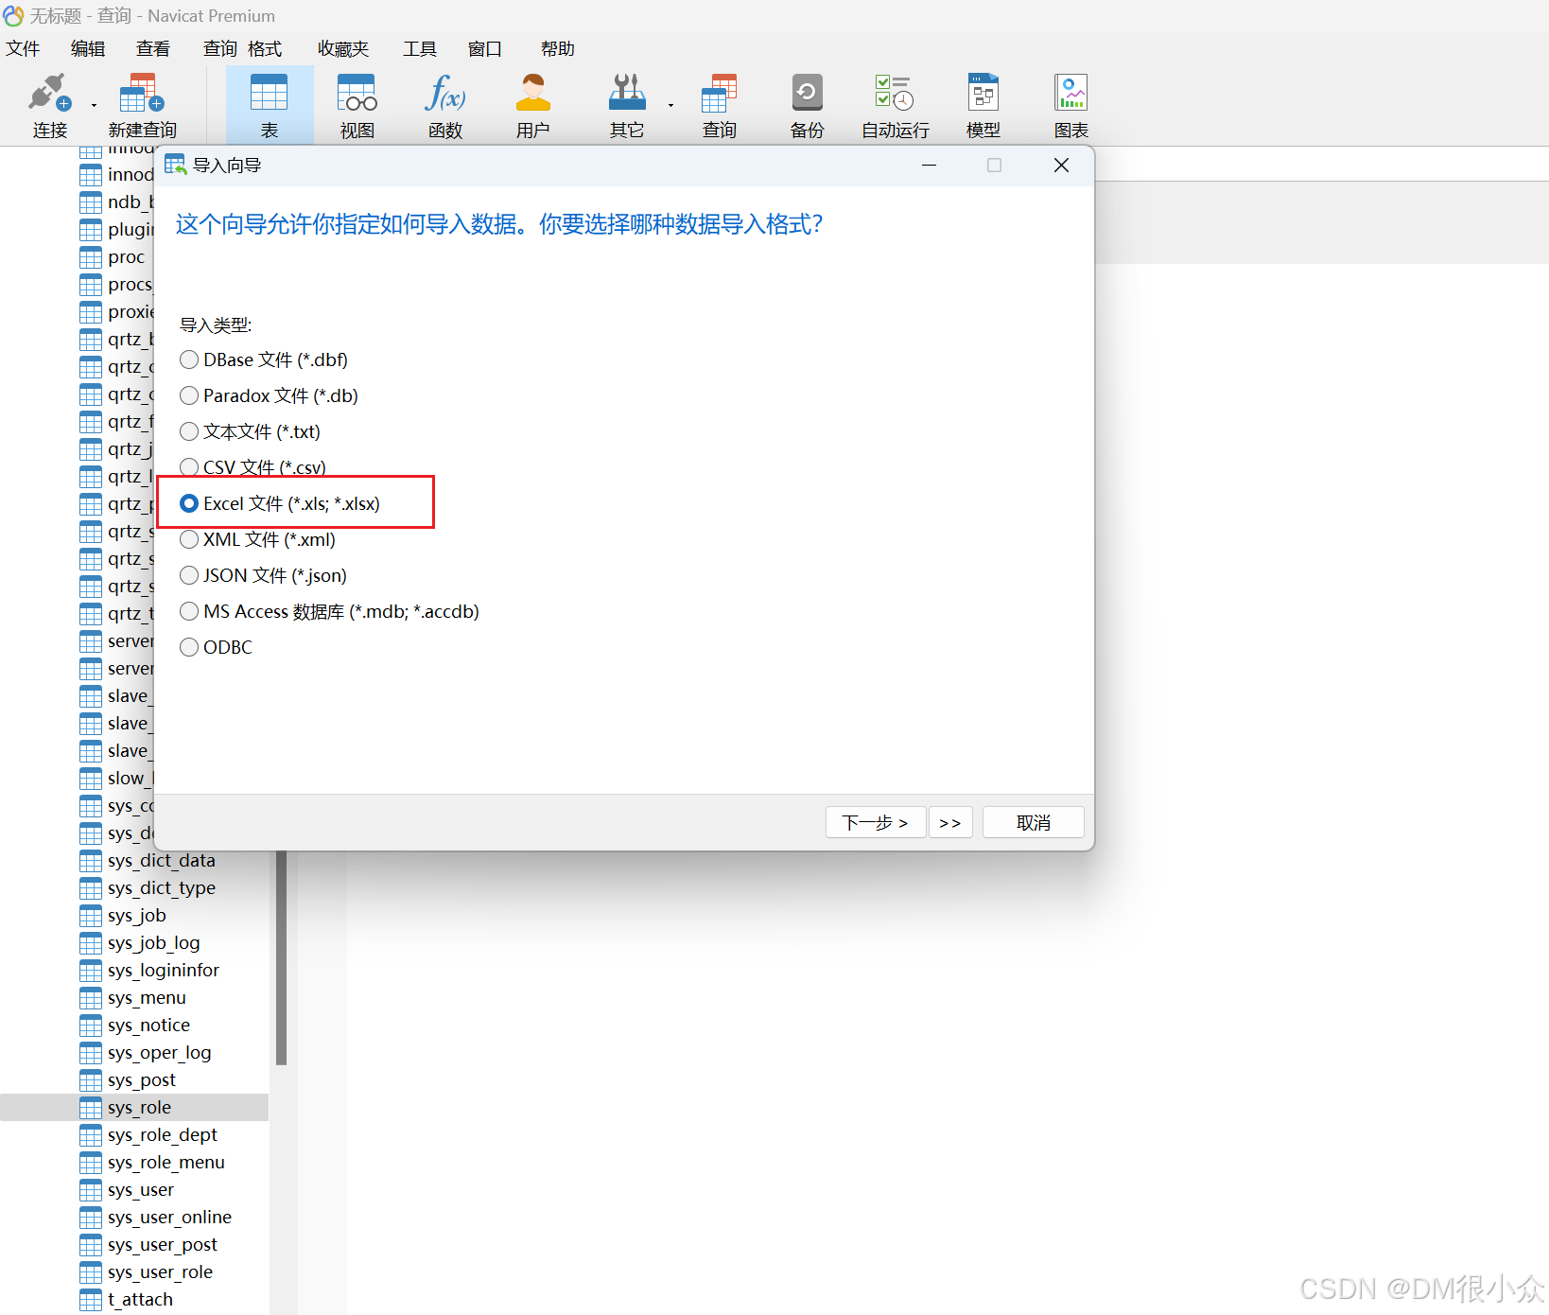Open the 文件 menu

click(23, 48)
